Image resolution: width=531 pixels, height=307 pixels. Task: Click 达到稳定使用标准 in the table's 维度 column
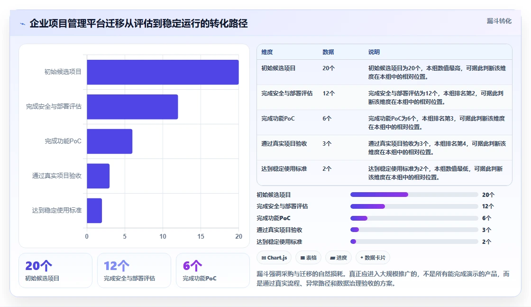284,169
